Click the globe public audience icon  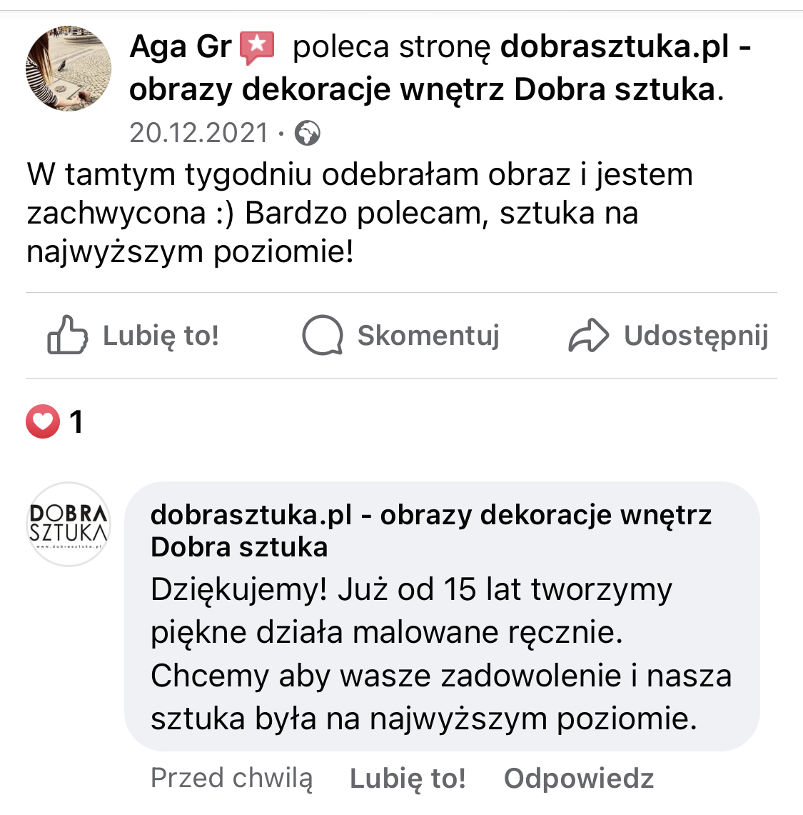pyautogui.click(x=308, y=133)
